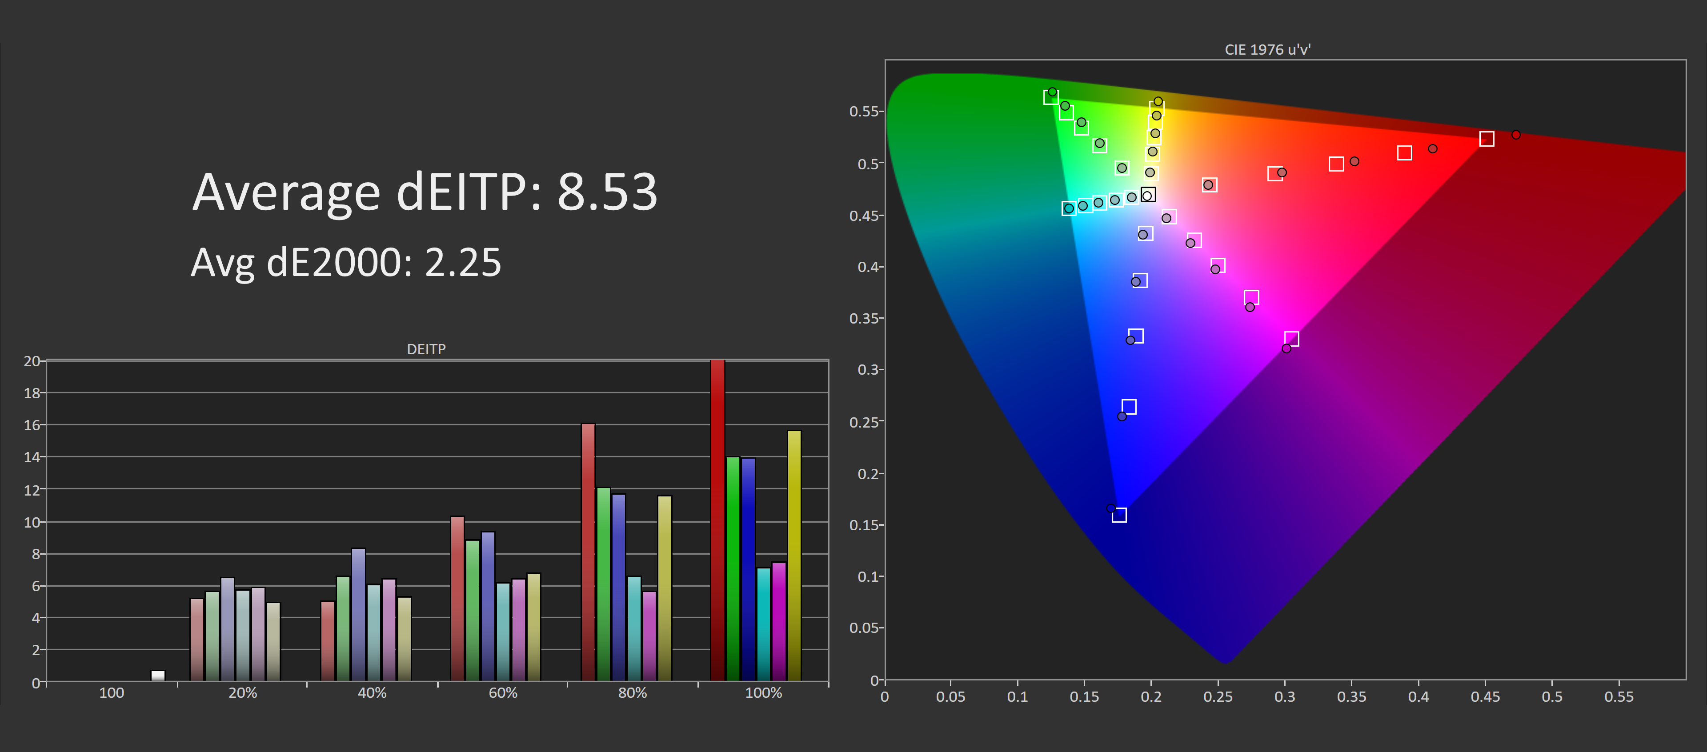The width and height of the screenshot is (1707, 752).
Task: Click the tallest red bar at 100%
Action: [x=717, y=520]
